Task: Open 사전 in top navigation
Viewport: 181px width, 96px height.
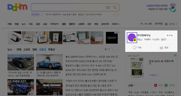Action: [x=89, y=24]
